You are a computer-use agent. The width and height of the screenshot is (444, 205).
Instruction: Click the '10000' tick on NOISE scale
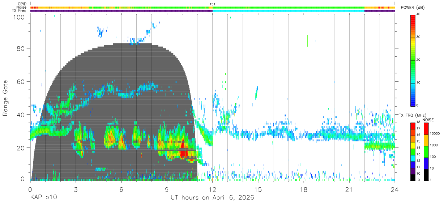pos(435,133)
